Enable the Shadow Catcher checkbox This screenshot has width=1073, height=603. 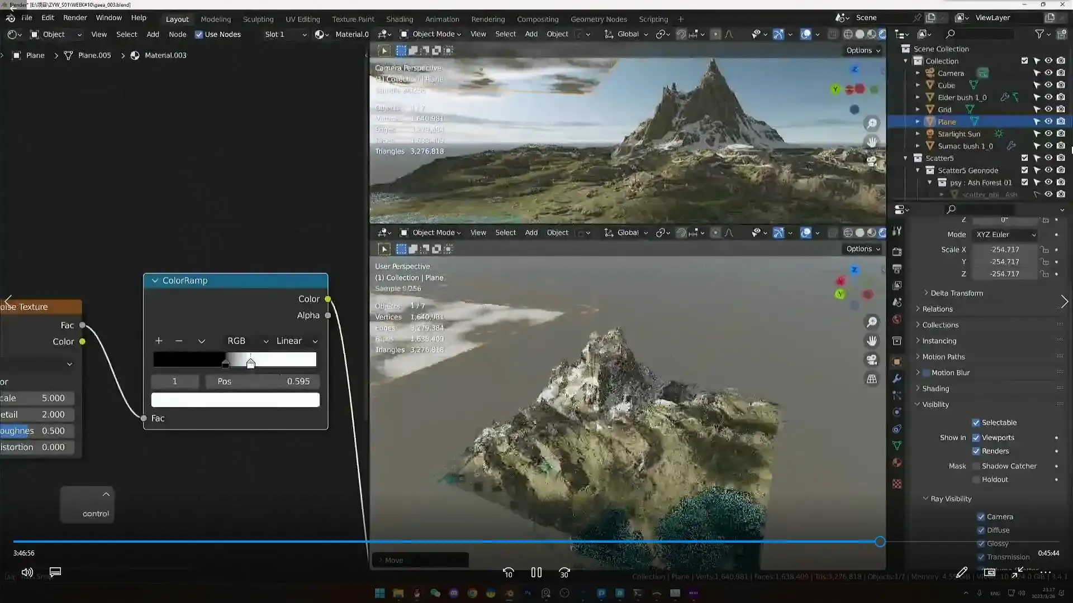(x=976, y=466)
